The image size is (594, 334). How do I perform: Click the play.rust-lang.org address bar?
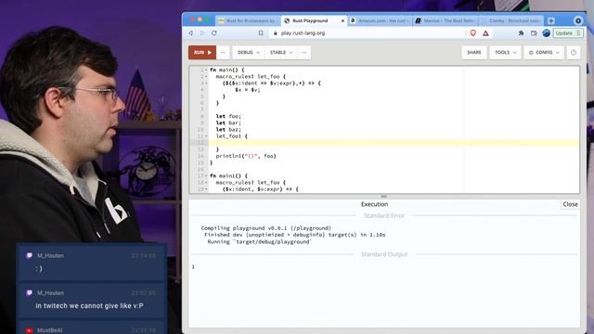(x=368, y=33)
